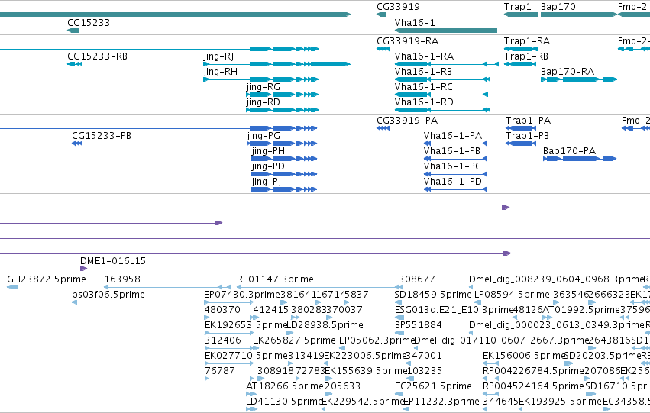The width and height of the screenshot is (650, 413).
Task: Click the RP004524164.5prime EST
Action: click(x=490, y=395)
